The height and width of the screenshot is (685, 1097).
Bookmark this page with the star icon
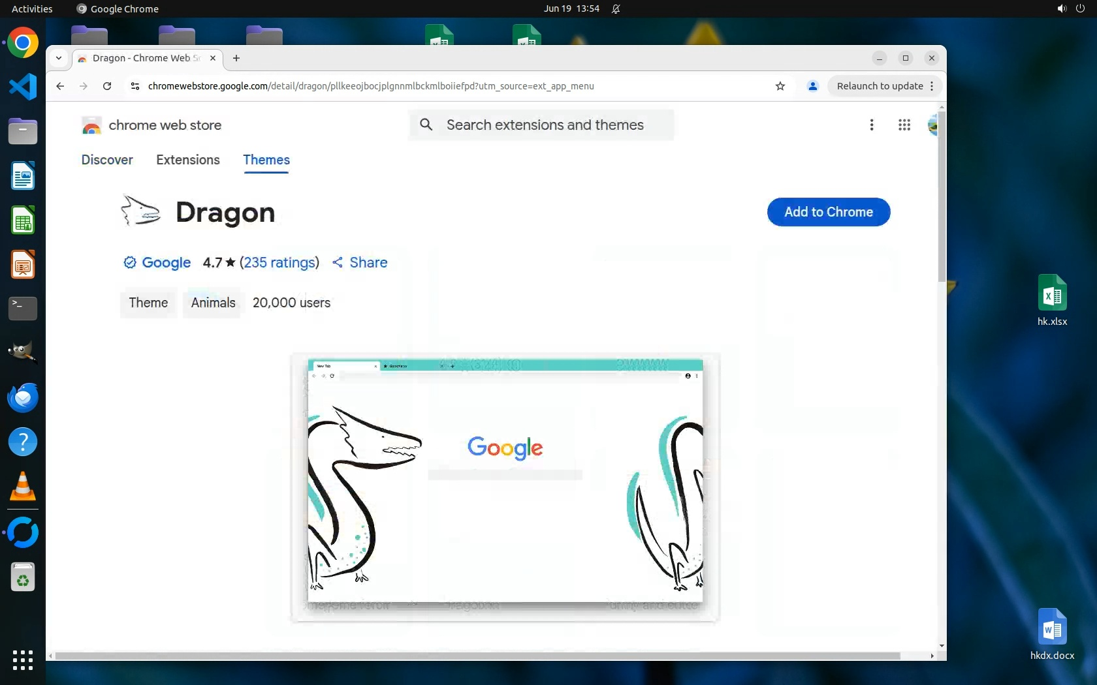pyautogui.click(x=780, y=86)
